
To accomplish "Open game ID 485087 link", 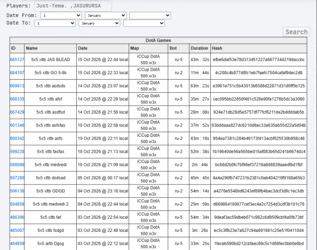I will 17,230.
